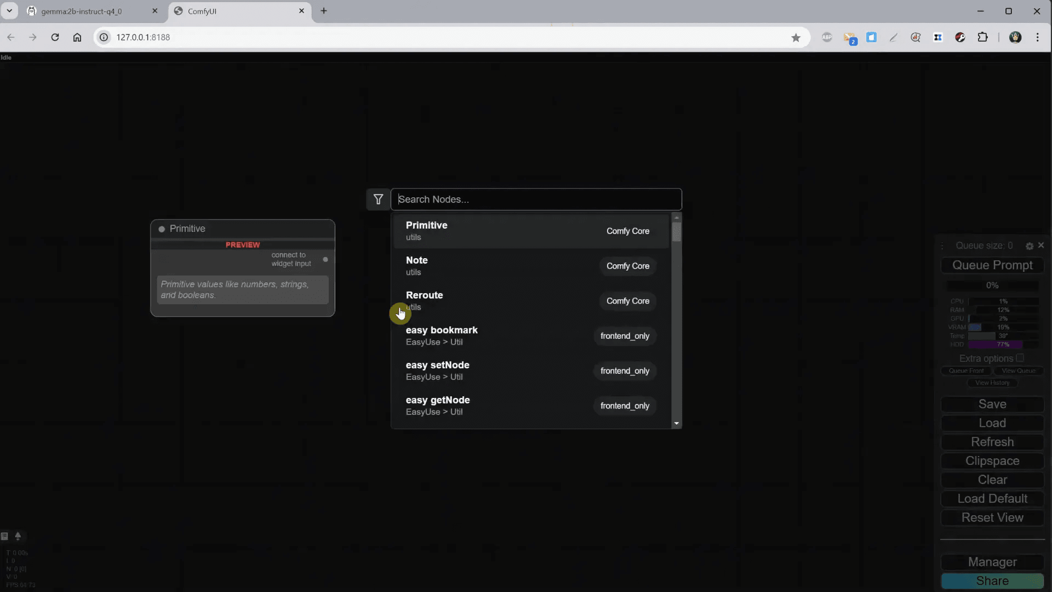The image size is (1052, 592).
Task: Click the scroll-down arrow in node list
Action: point(677,423)
